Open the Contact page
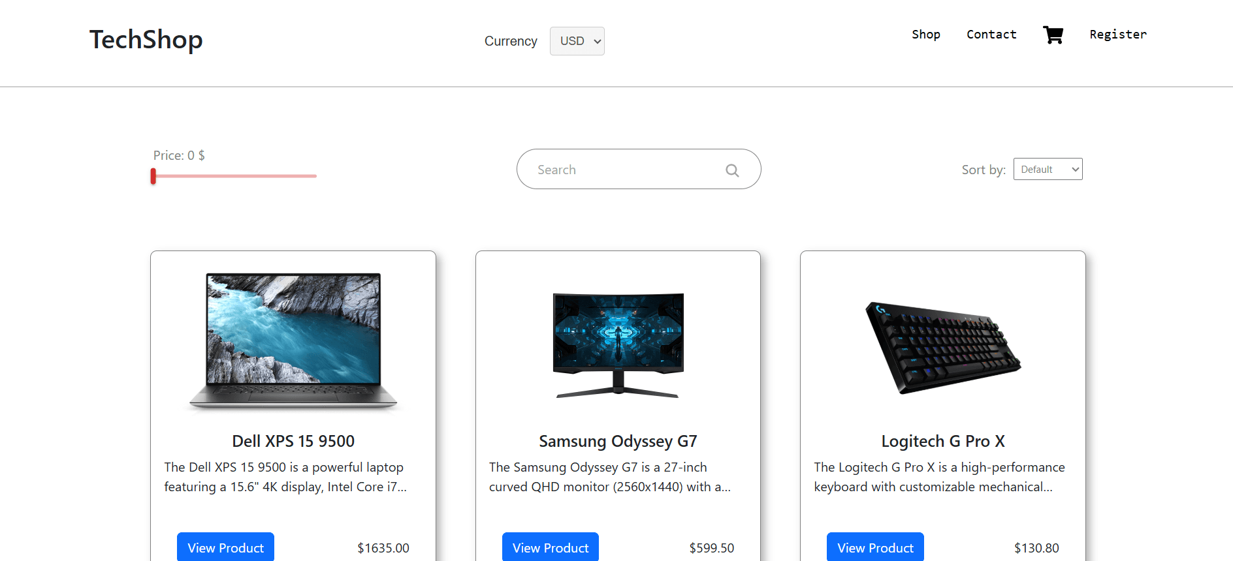This screenshot has height=561, width=1233. pos(991,35)
